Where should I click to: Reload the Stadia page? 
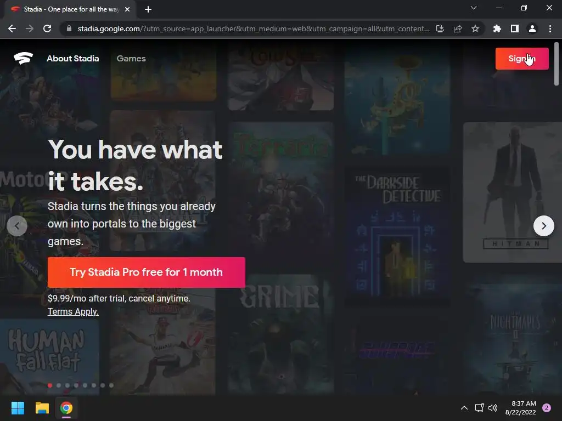(x=47, y=29)
